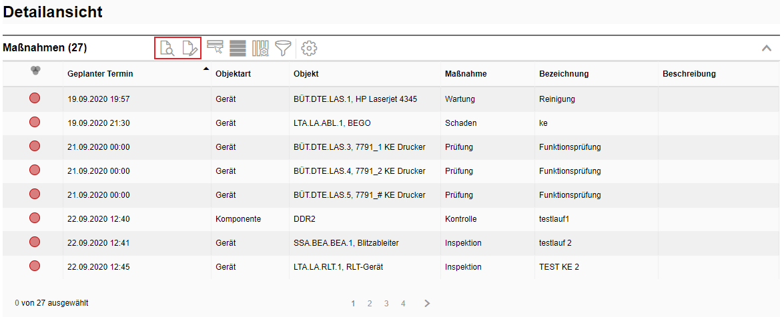This screenshot has height=317, width=784.
Task: Sort by Geplanter Termin column
Action: click(100, 74)
